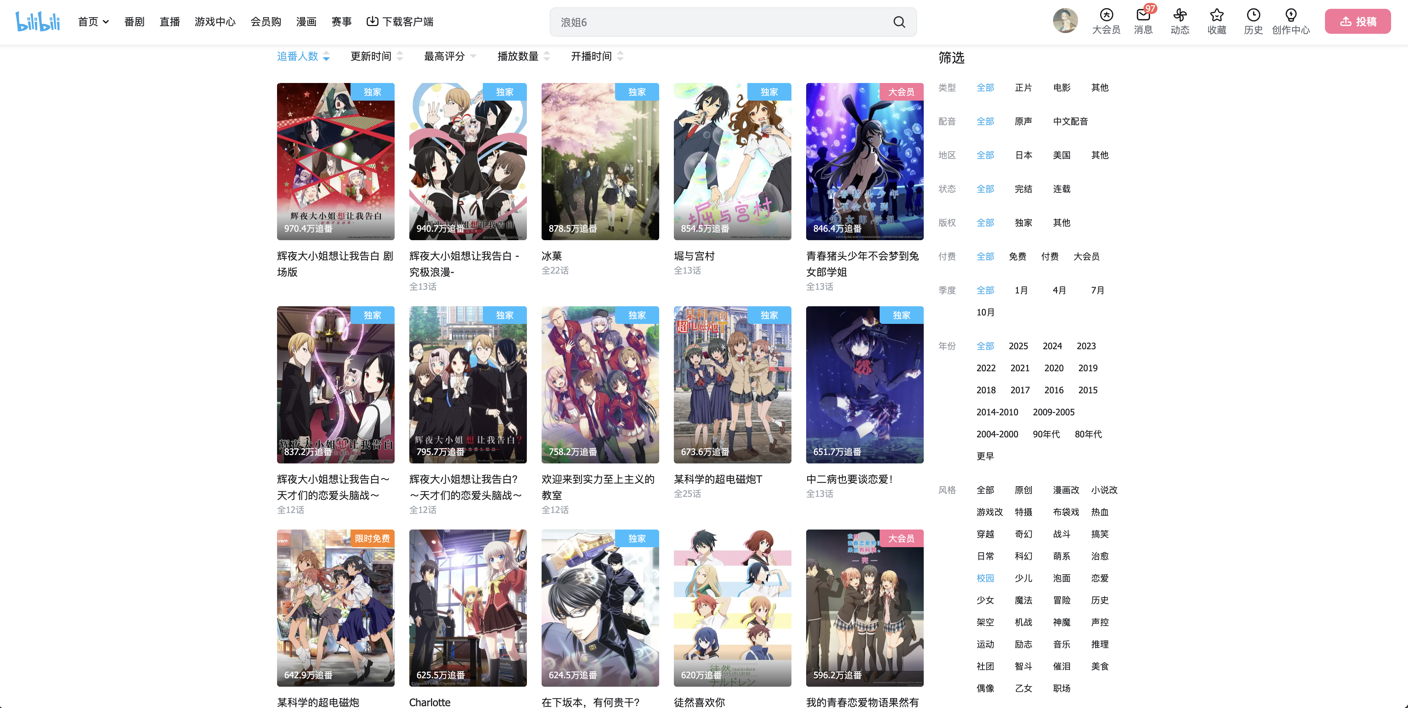Select 风格 filter 漫画改
The height and width of the screenshot is (708, 1408).
click(x=1066, y=491)
